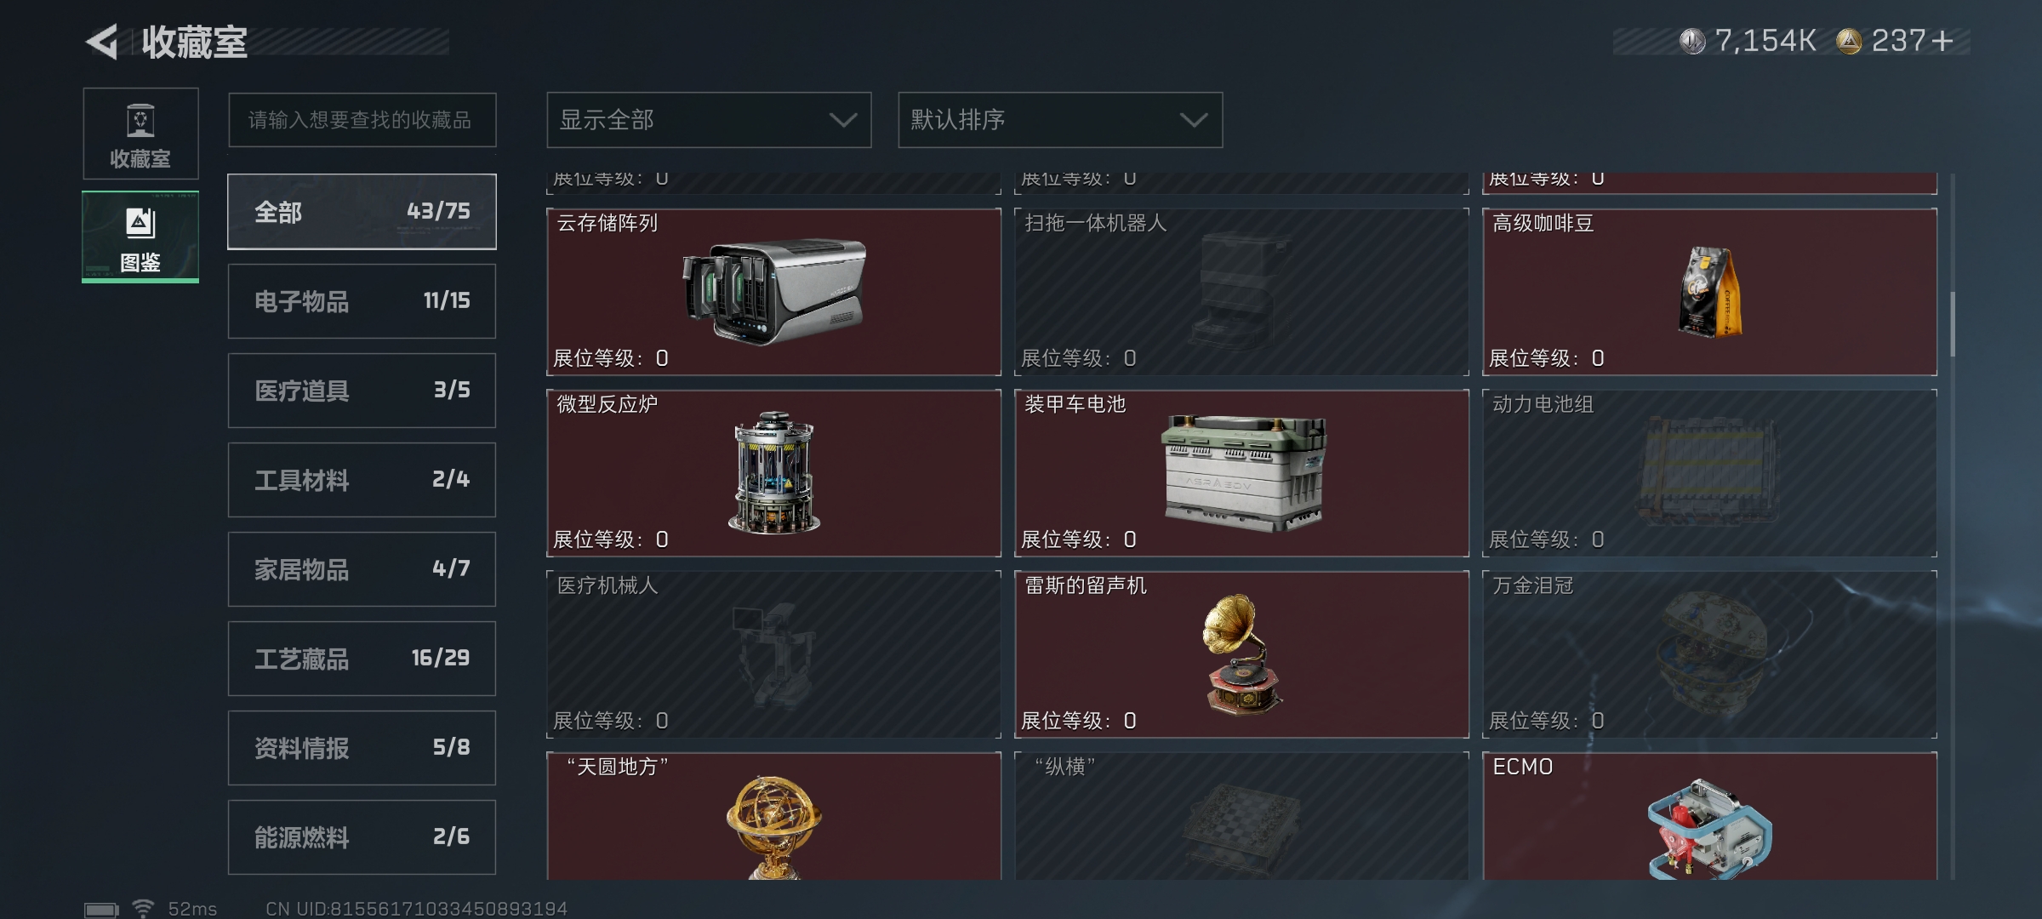Image resolution: width=2042 pixels, height=919 pixels.
Task: Open the 工艺藏品 16/29 category
Action: click(362, 659)
